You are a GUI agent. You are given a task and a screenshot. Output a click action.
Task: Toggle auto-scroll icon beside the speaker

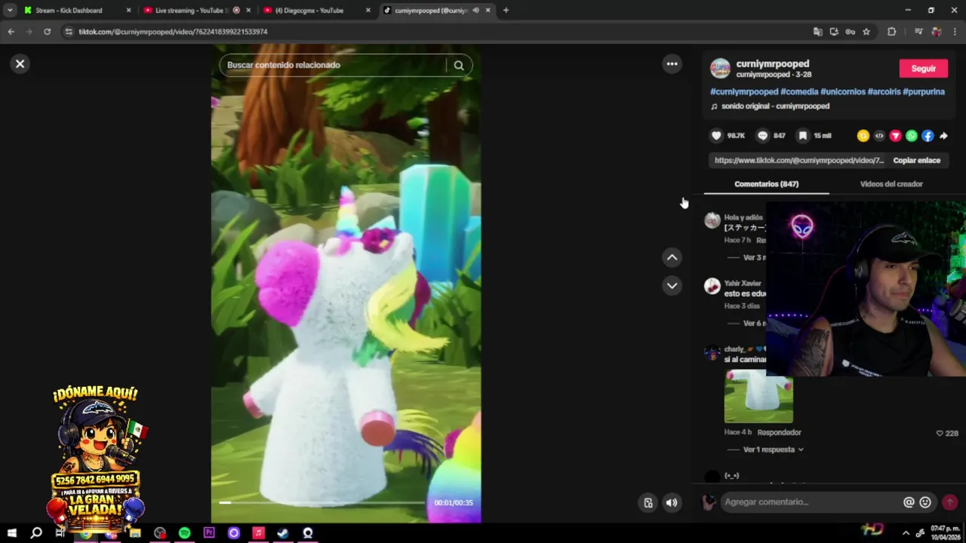(x=648, y=503)
